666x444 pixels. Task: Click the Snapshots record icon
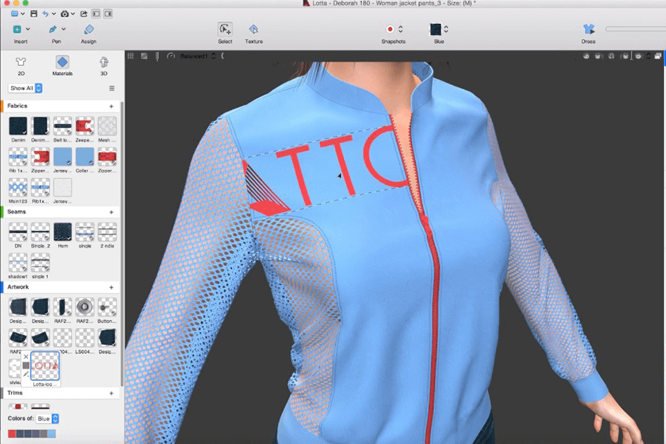[390, 29]
